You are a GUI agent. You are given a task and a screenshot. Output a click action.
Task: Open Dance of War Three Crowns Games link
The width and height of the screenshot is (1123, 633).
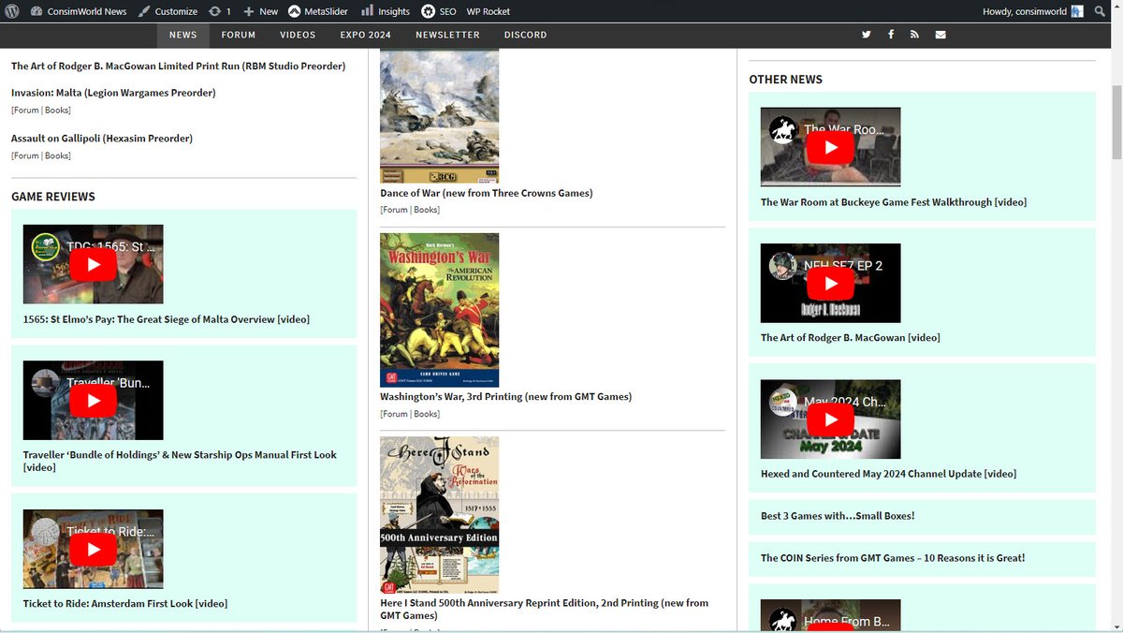[x=487, y=193]
